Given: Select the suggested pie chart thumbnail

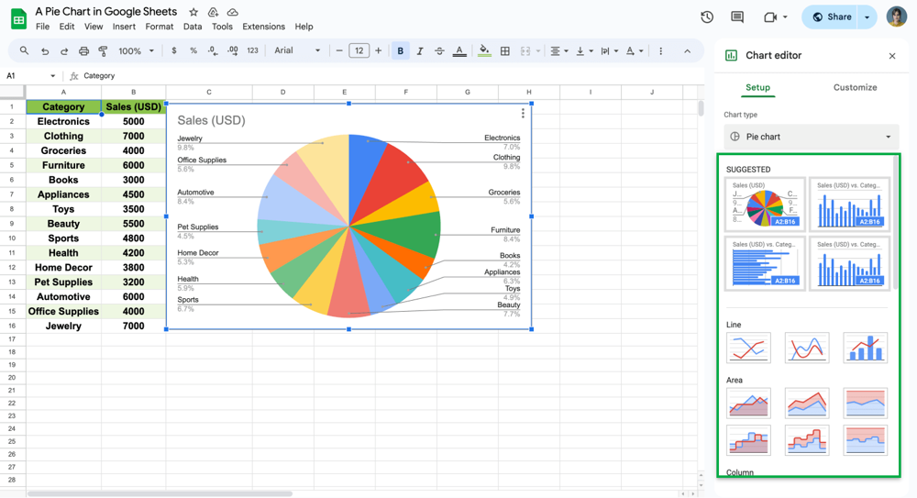Looking at the screenshot, I should tap(765, 204).
